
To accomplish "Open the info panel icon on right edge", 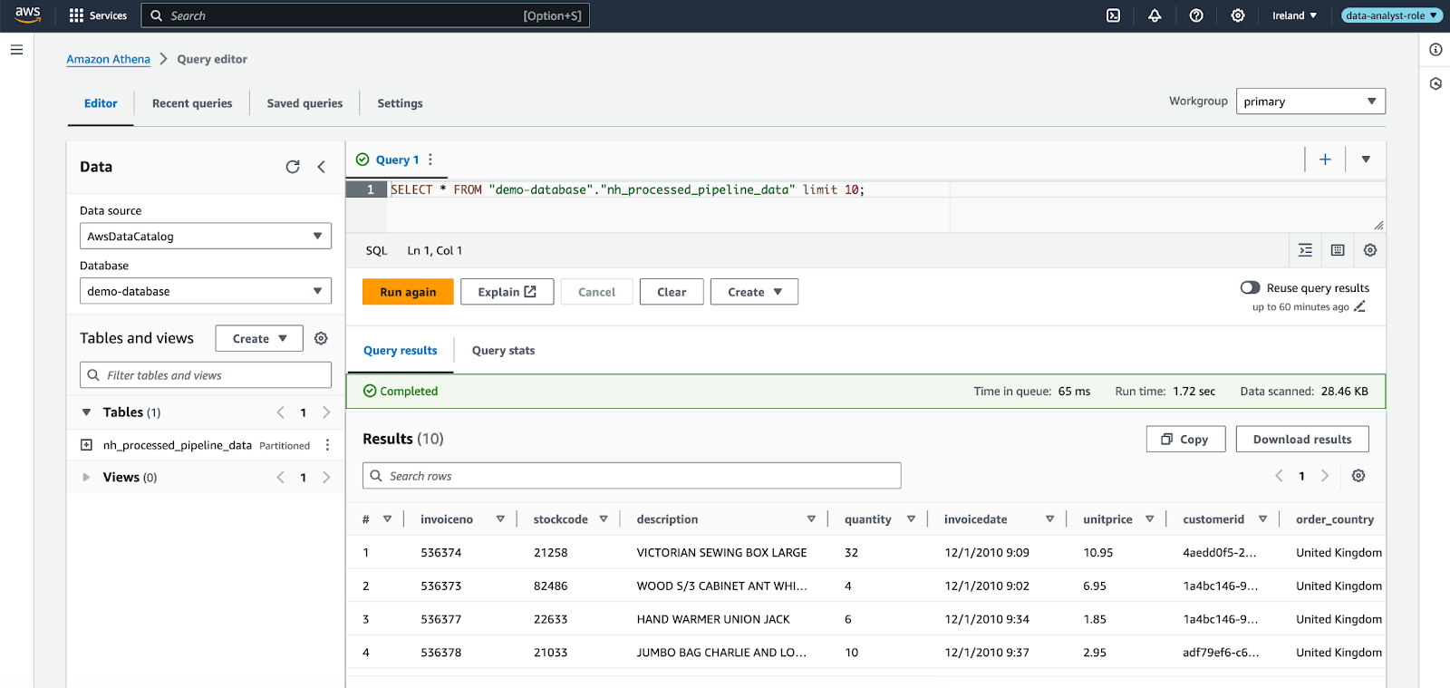I will [x=1435, y=50].
